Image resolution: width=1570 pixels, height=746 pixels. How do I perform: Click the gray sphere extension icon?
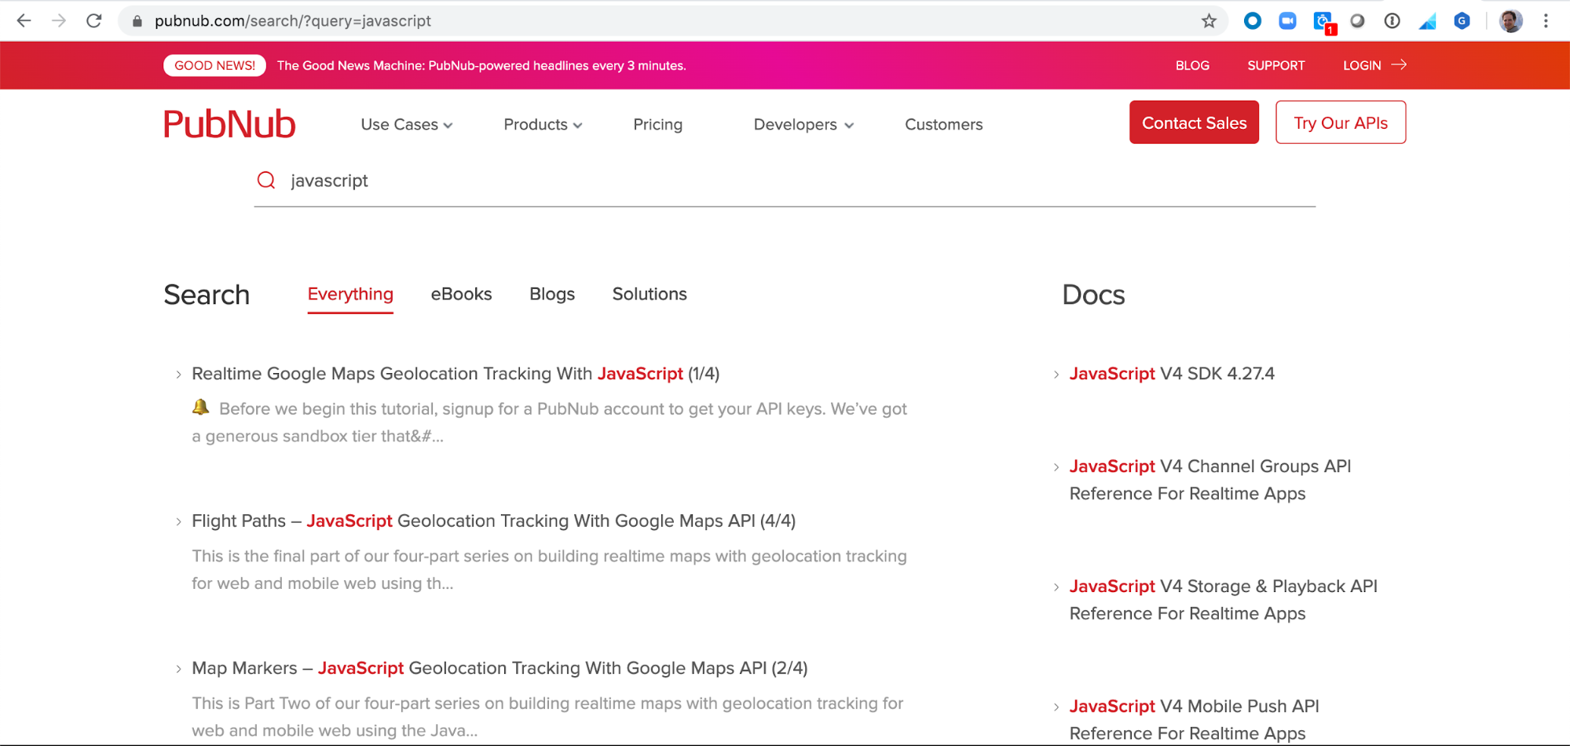point(1357,21)
